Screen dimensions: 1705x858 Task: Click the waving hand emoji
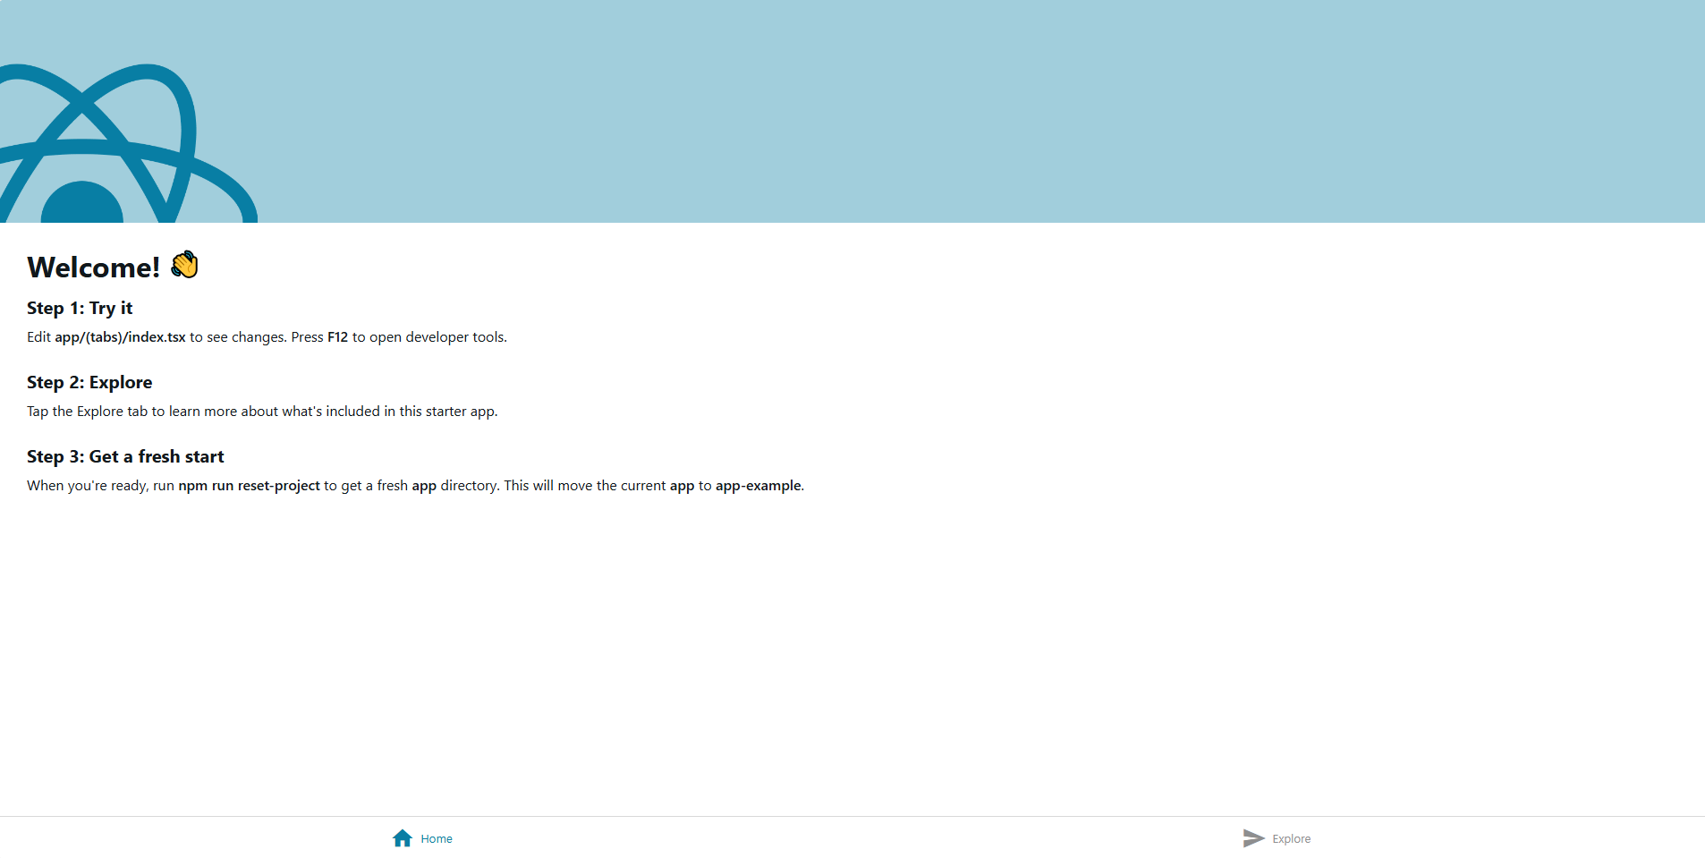[184, 266]
